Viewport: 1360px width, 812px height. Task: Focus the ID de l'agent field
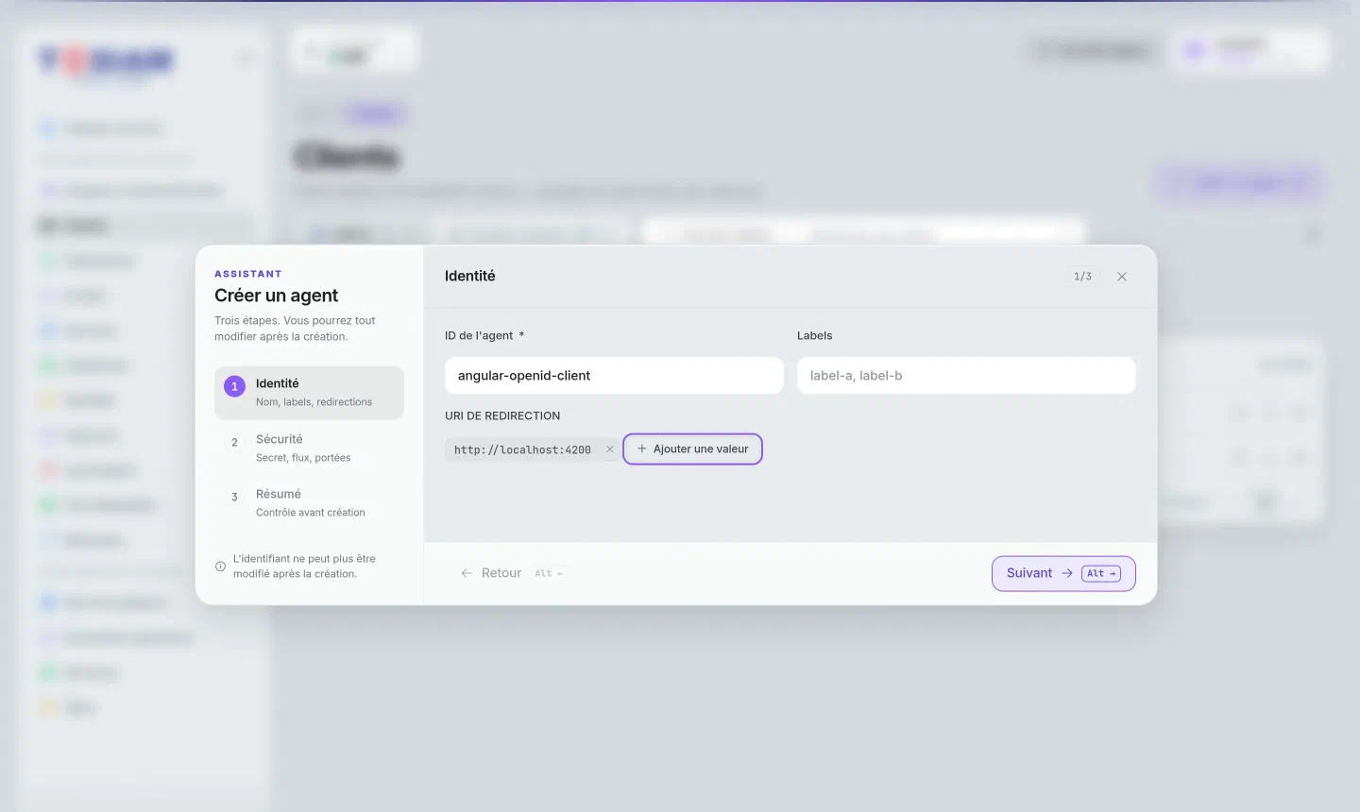(x=614, y=375)
